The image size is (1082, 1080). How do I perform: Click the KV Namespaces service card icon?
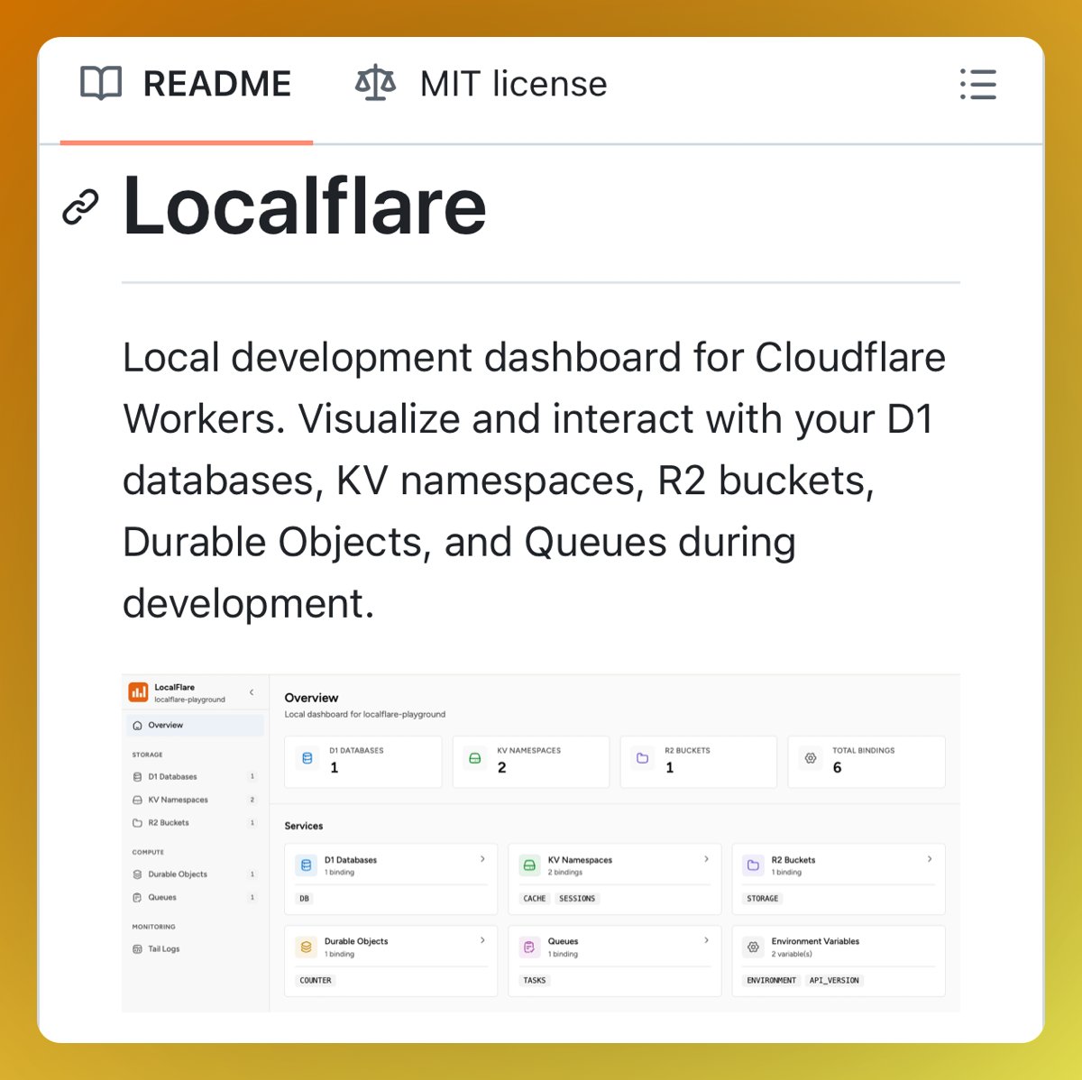[x=530, y=865]
